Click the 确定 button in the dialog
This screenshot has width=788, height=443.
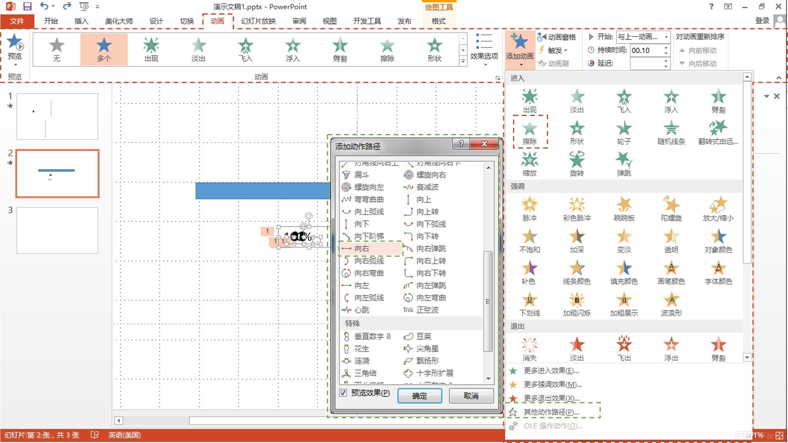coord(419,395)
